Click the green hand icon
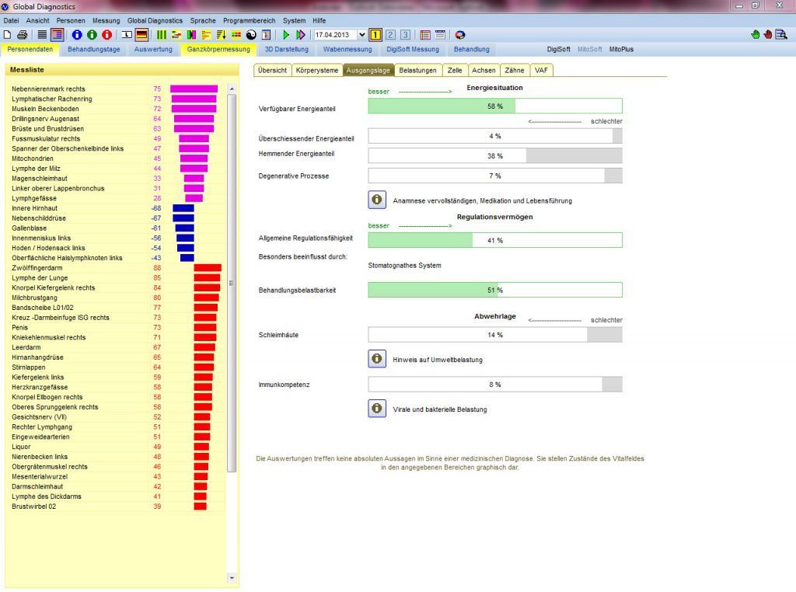The width and height of the screenshot is (796, 592). pos(755,35)
